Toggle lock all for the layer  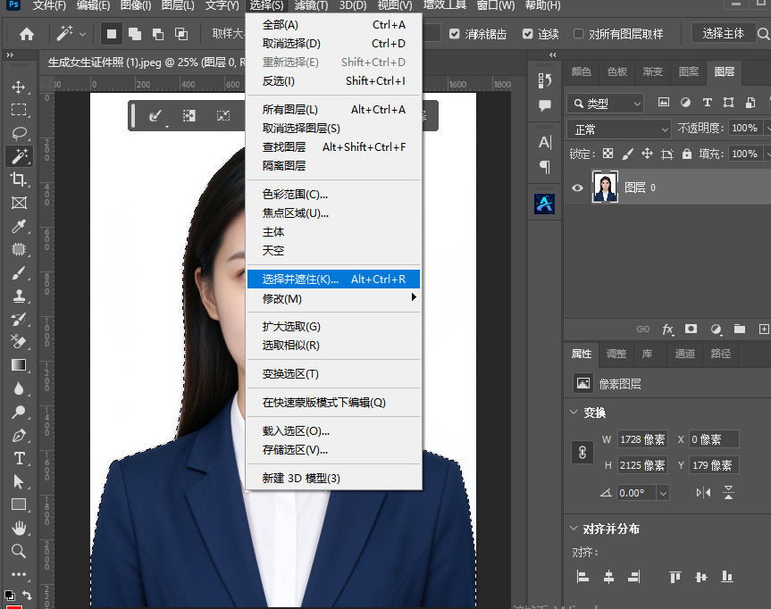[687, 154]
